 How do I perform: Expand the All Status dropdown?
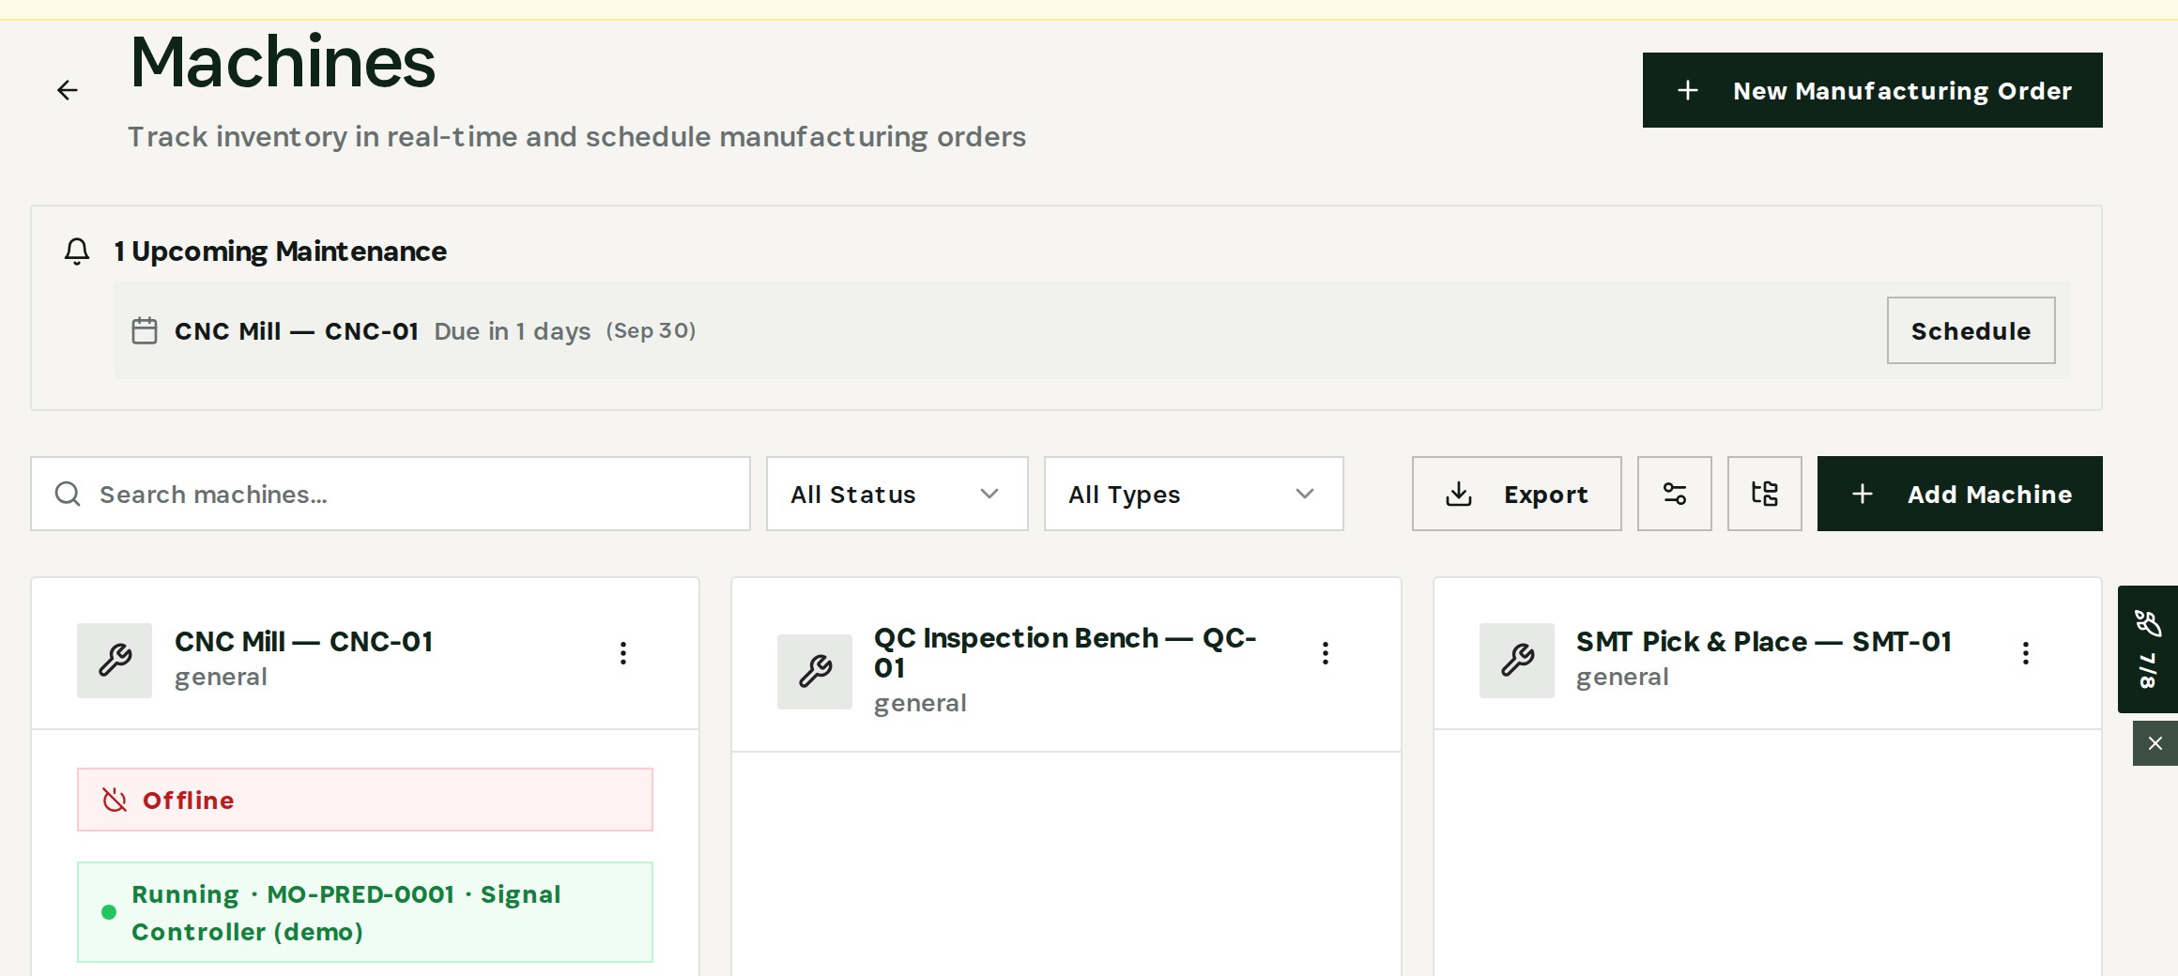[x=897, y=494]
